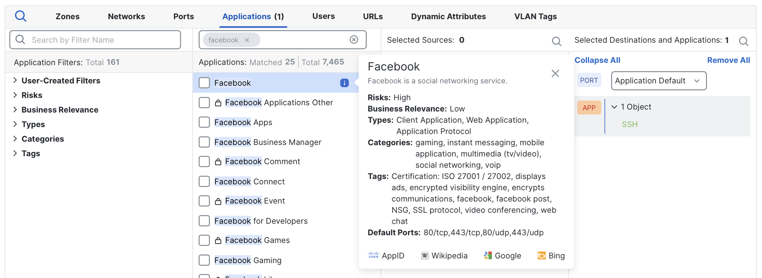Click Collapse All
This screenshot has height=278, width=762.
[x=597, y=60]
